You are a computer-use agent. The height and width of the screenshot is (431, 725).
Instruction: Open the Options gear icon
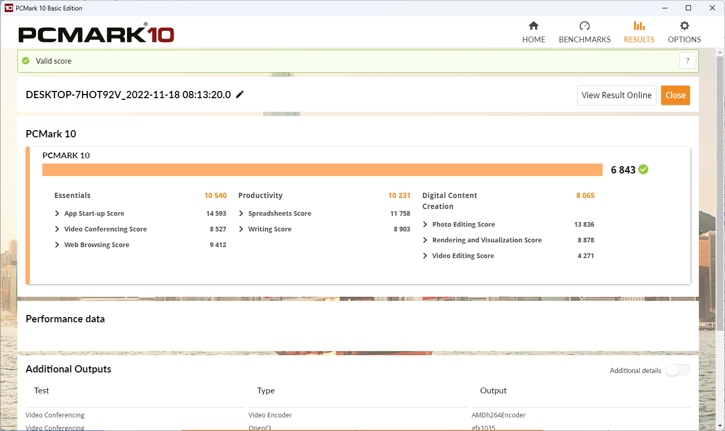pyautogui.click(x=684, y=26)
